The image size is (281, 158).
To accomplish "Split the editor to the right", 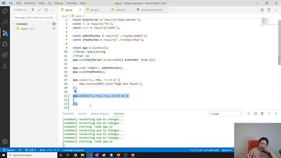I will pyautogui.click(x=269, y=10).
